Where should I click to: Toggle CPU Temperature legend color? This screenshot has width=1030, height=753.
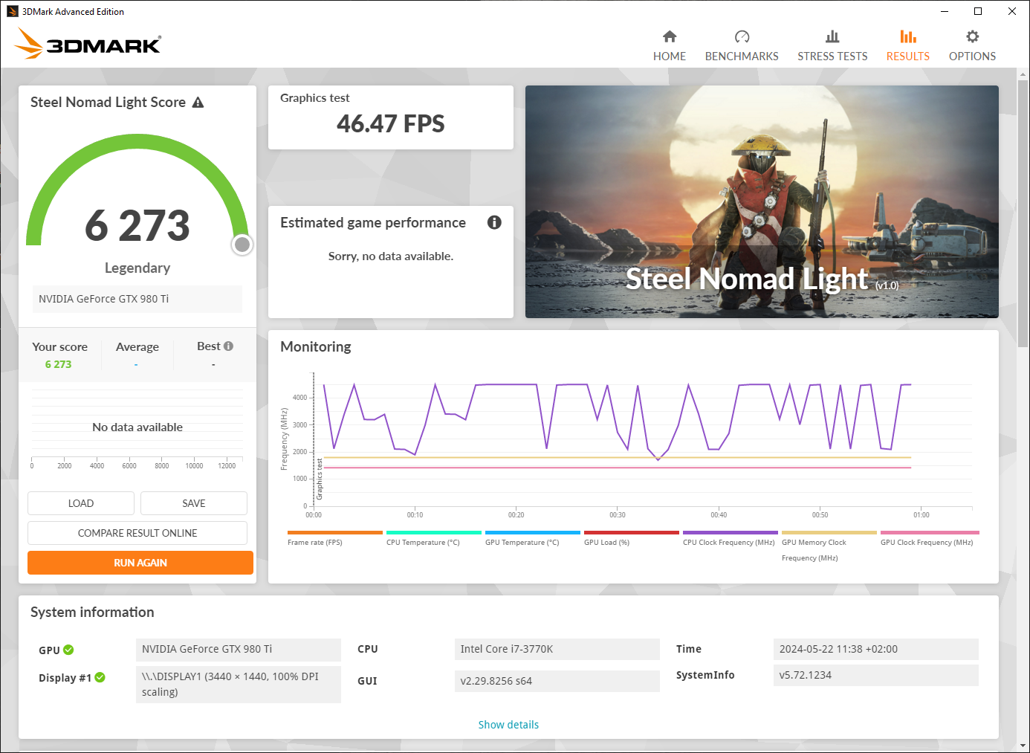(434, 532)
